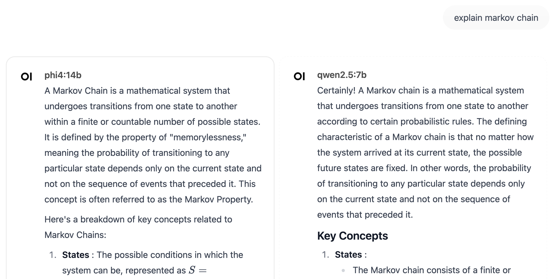Click the OI avatar beside phi4:14b
This screenshot has height=279, width=558.
coord(27,76)
